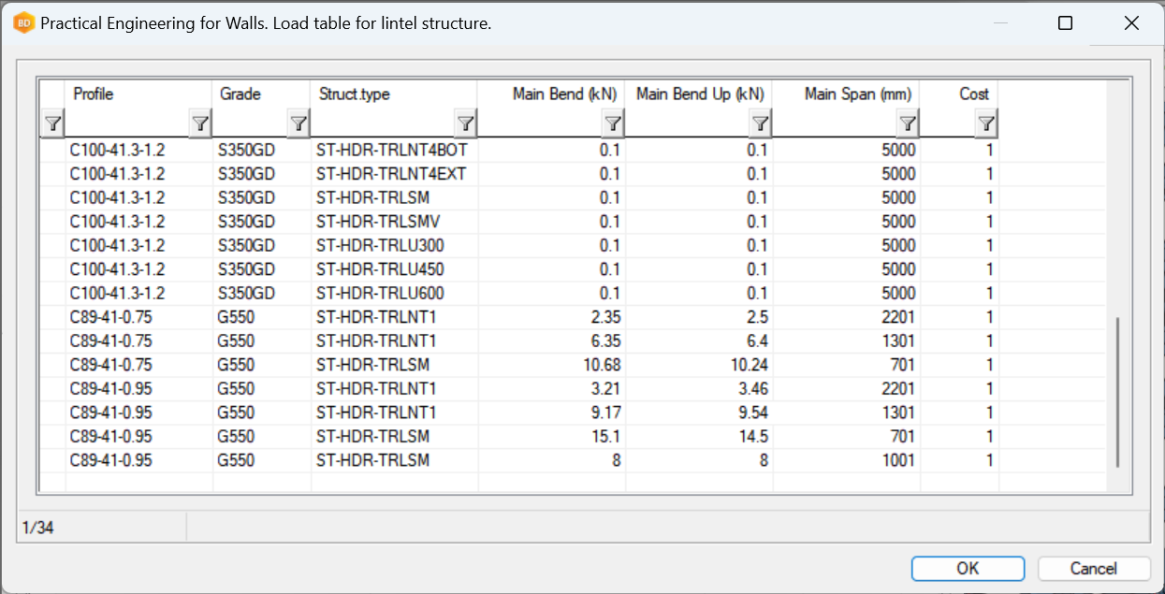The height and width of the screenshot is (594, 1165).
Task: Click the Cost column filter icon
Action: [x=986, y=123]
